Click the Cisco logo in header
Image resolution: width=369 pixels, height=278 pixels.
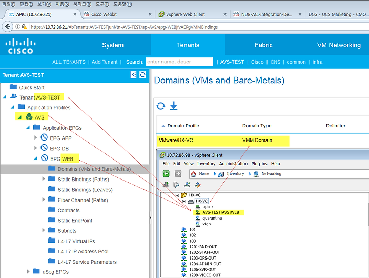click(x=20, y=46)
